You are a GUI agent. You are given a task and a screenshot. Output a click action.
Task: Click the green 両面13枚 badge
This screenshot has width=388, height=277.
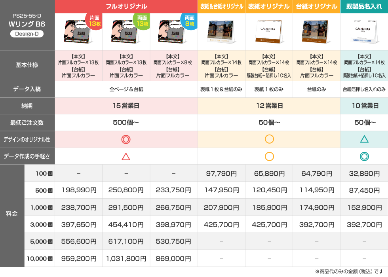point(142,21)
